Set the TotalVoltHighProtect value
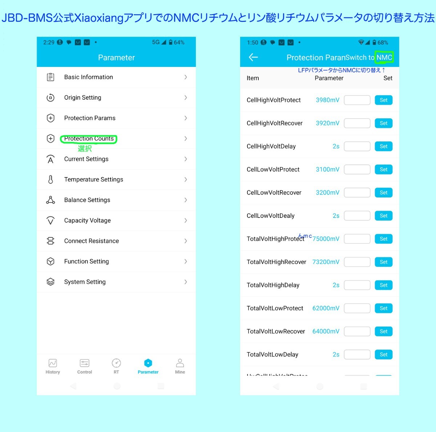 [384, 239]
